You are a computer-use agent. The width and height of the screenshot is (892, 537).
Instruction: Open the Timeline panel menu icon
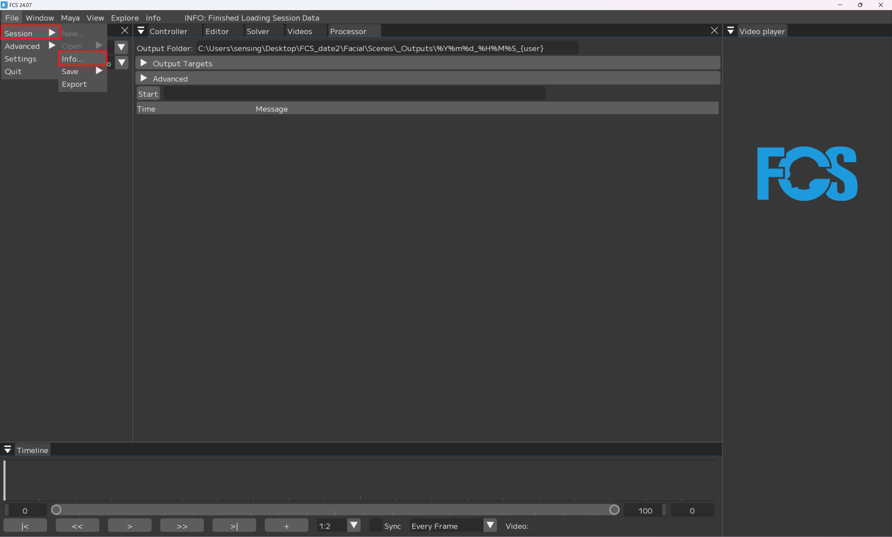[8, 450]
